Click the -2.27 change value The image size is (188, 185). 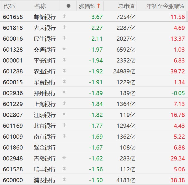(x=96, y=28)
